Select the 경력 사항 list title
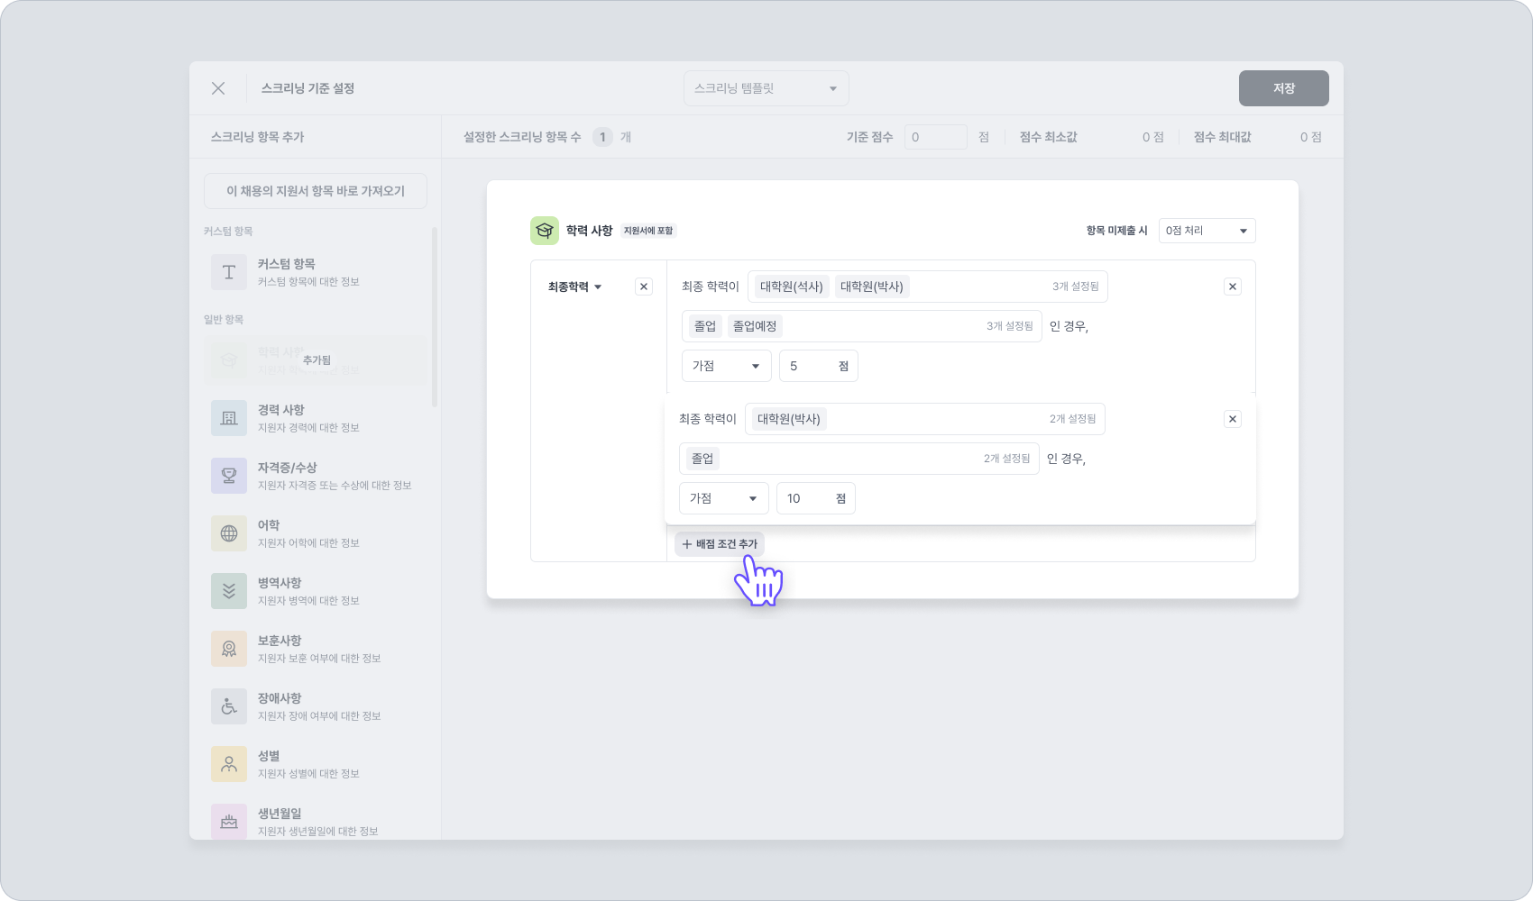The height and width of the screenshot is (901, 1533). (x=281, y=410)
